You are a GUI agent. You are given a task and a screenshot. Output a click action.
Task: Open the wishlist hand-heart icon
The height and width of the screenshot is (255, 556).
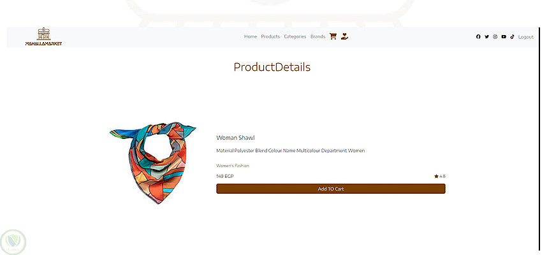344,36
